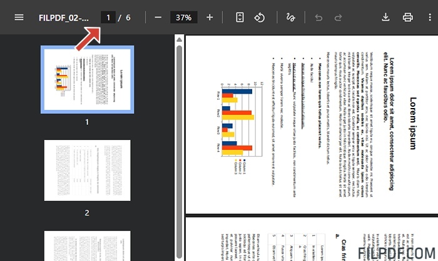Click the fit to page icon
The width and height of the screenshot is (438, 261).
pyautogui.click(x=240, y=17)
